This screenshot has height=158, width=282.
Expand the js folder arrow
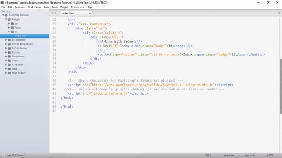(x=9, y=32)
